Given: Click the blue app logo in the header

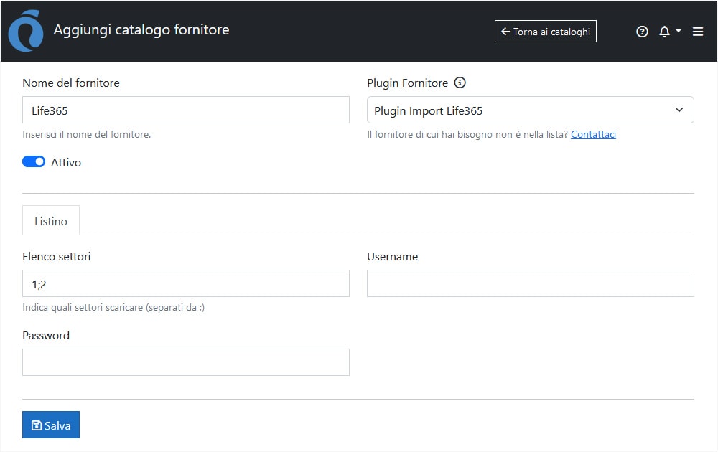Looking at the screenshot, I should pos(26,31).
